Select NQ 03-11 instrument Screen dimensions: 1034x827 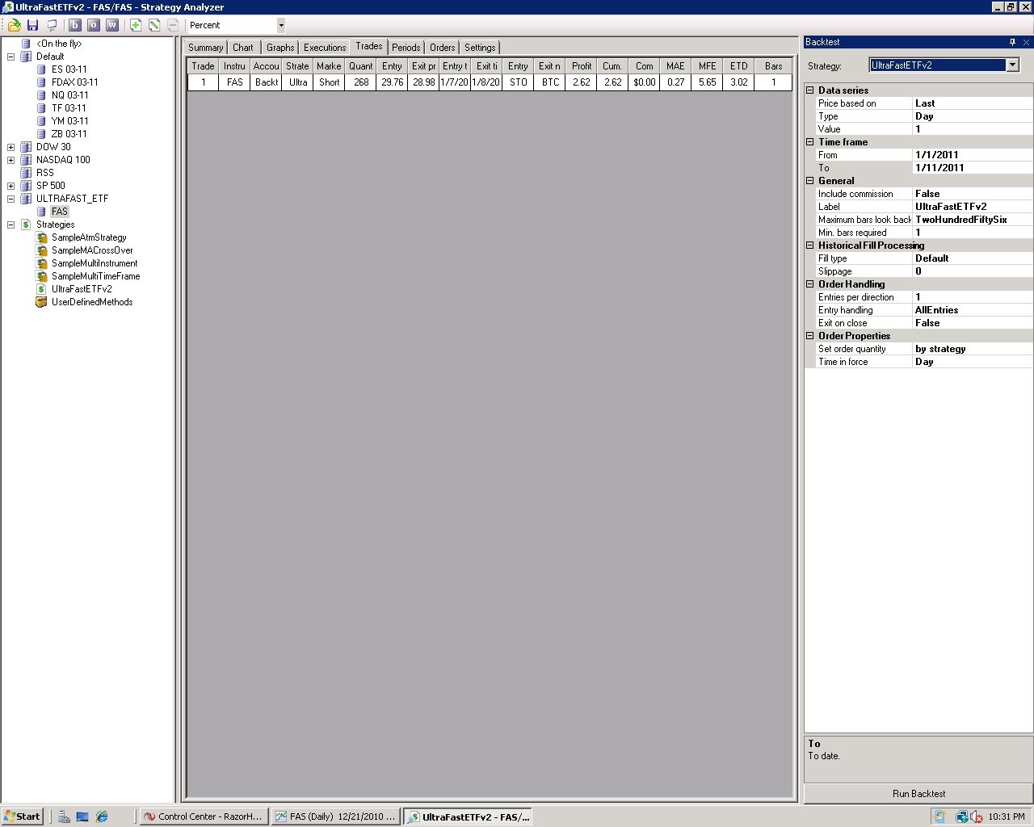pos(70,95)
